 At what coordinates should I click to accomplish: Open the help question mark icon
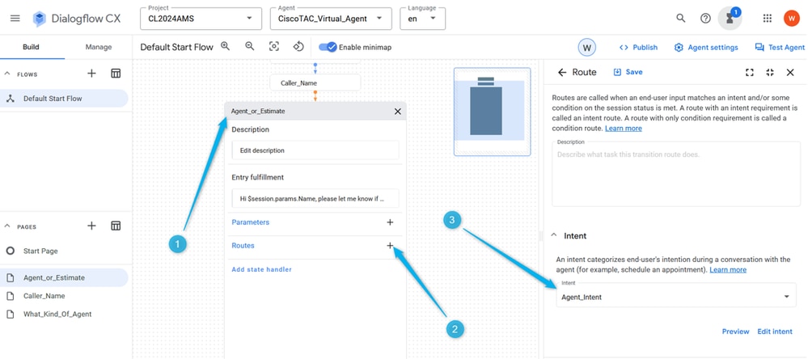click(705, 19)
